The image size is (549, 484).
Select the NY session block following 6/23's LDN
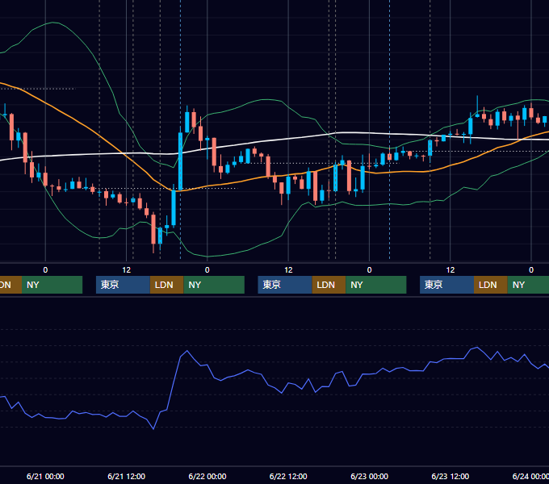click(x=528, y=285)
